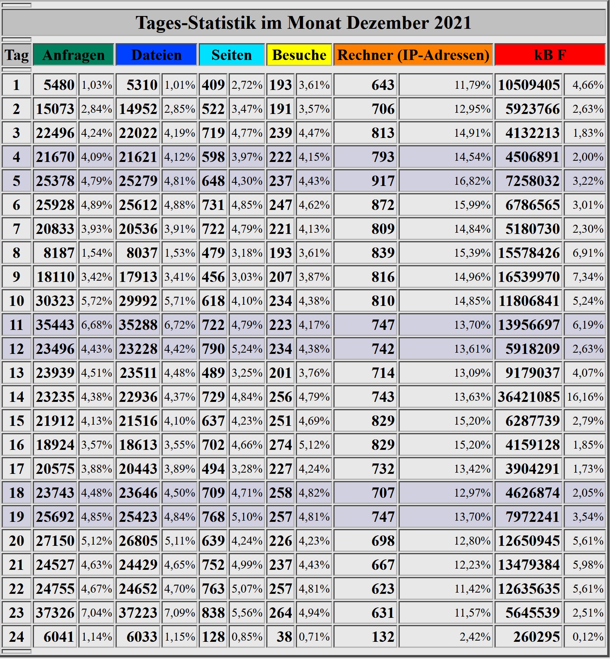610x659 pixels.
Task: Select the Anfragen value 15073
Action: click(x=55, y=109)
